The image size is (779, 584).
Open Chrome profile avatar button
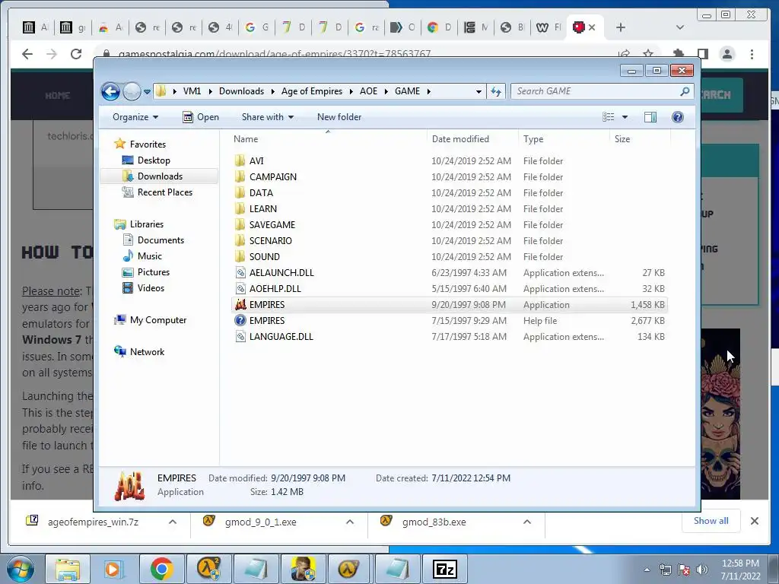[x=727, y=54]
